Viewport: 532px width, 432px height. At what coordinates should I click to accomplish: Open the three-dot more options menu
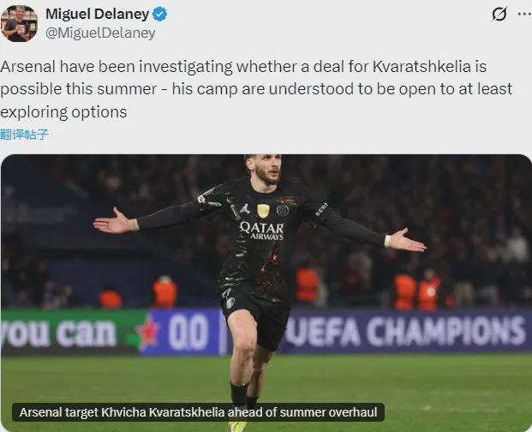point(524,15)
